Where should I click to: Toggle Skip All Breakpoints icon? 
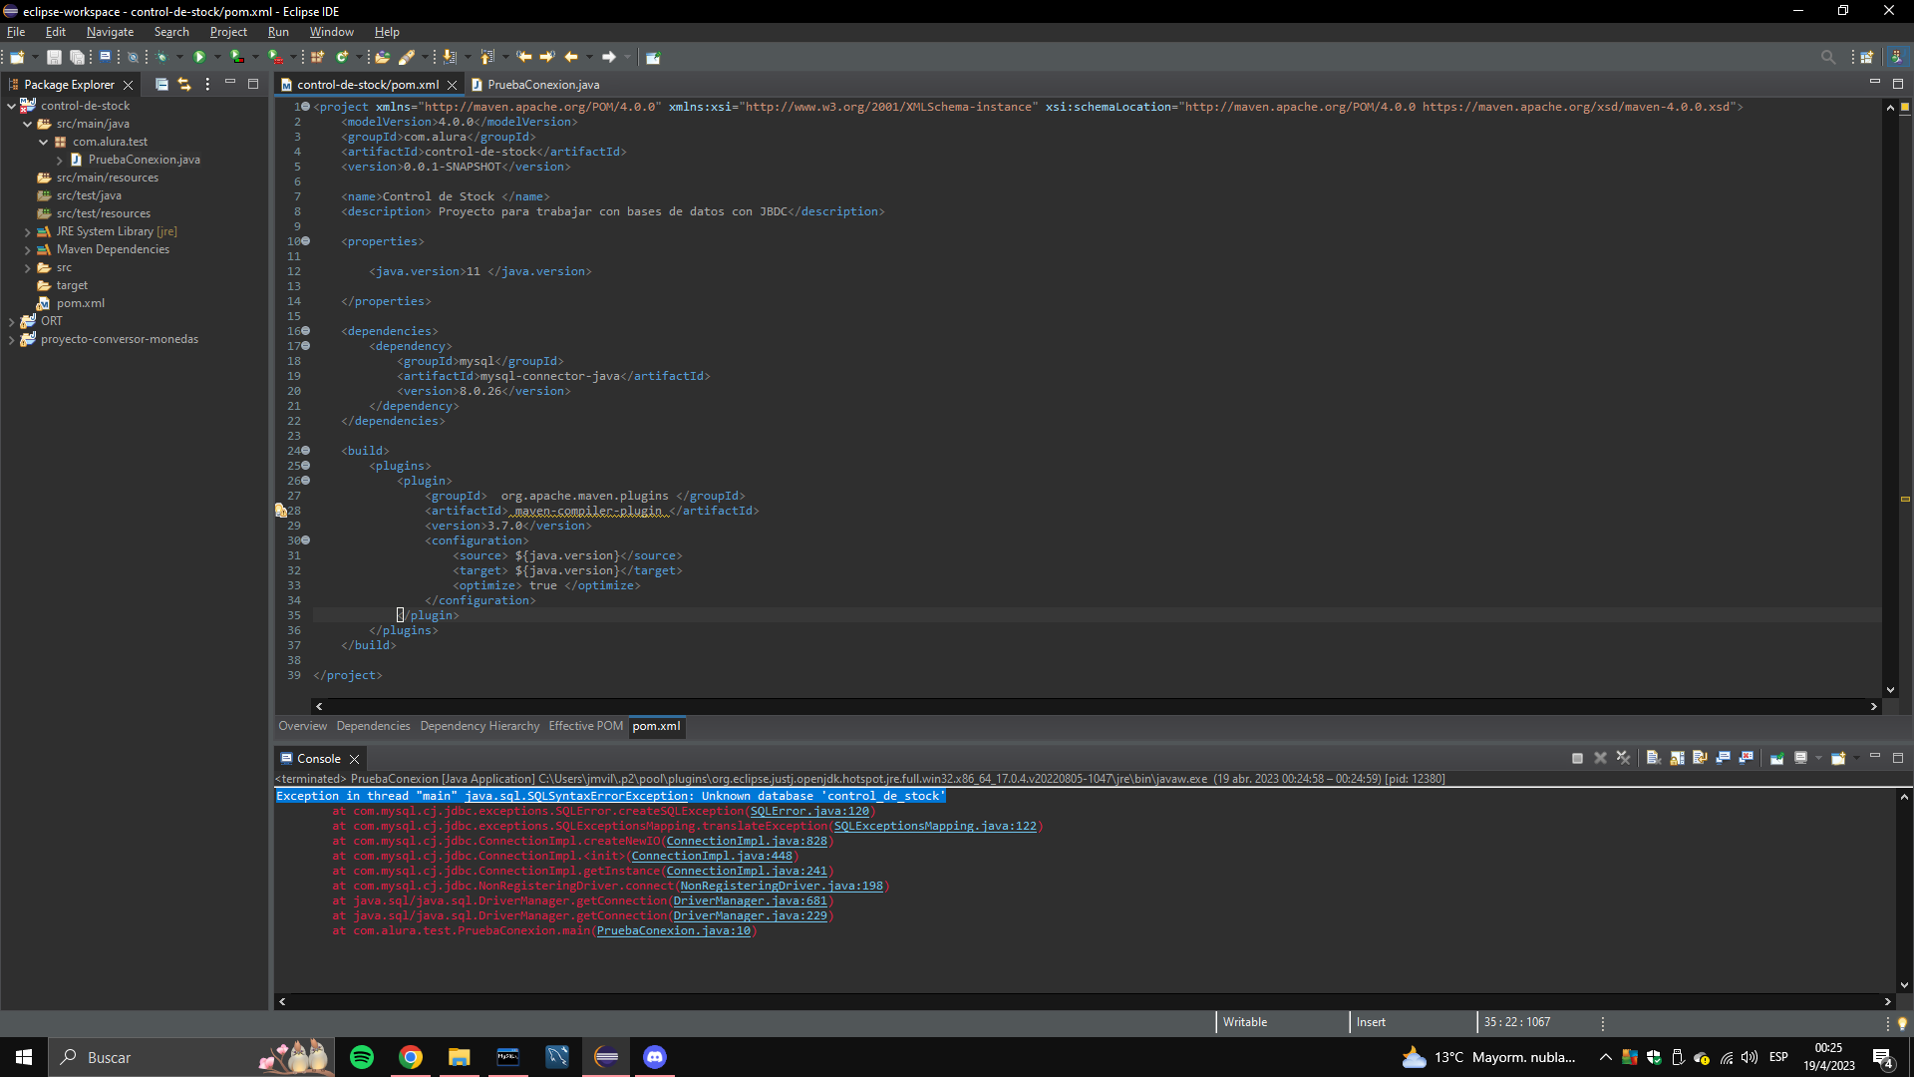(133, 57)
